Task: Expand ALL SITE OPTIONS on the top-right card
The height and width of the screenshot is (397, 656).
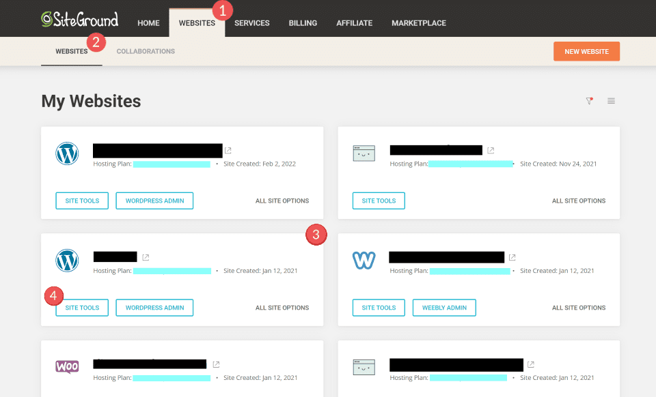Action: coord(579,201)
